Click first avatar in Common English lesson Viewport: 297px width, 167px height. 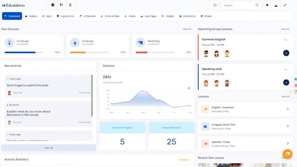206,54
